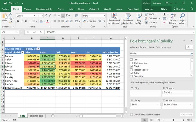Open the number format Měna dropdown
This screenshot has width=196, height=122.
click(104, 16)
